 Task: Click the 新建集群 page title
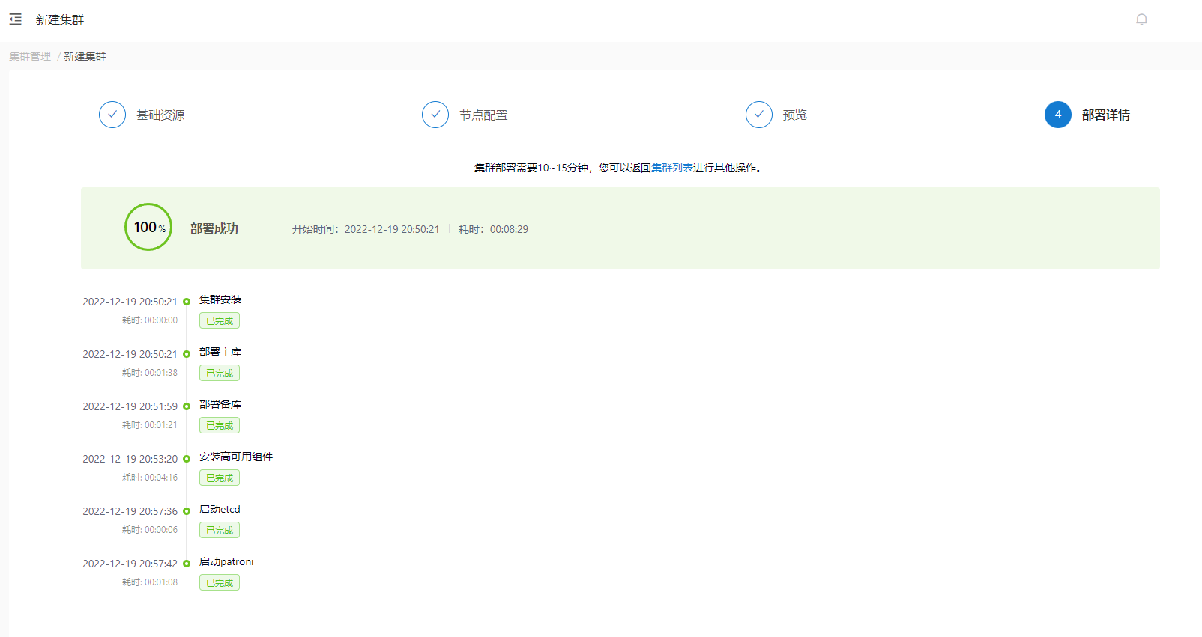click(x=60, y=19)
